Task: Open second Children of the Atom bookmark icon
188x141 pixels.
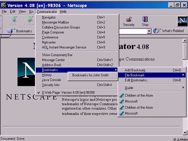Action: (122, 108)
